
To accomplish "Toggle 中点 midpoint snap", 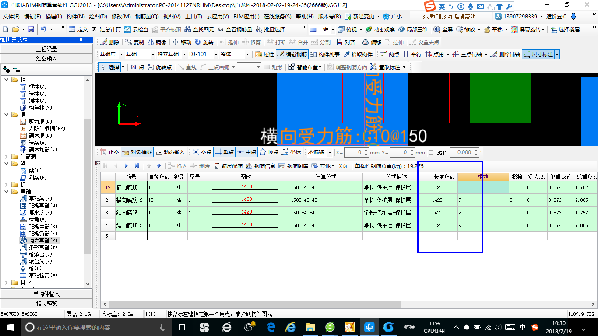I will coord(246,152).
